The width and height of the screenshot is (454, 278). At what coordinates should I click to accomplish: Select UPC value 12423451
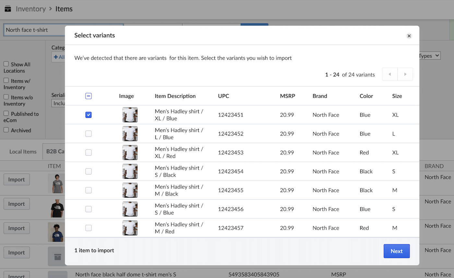pyautogui.click(x=231, y=115)
